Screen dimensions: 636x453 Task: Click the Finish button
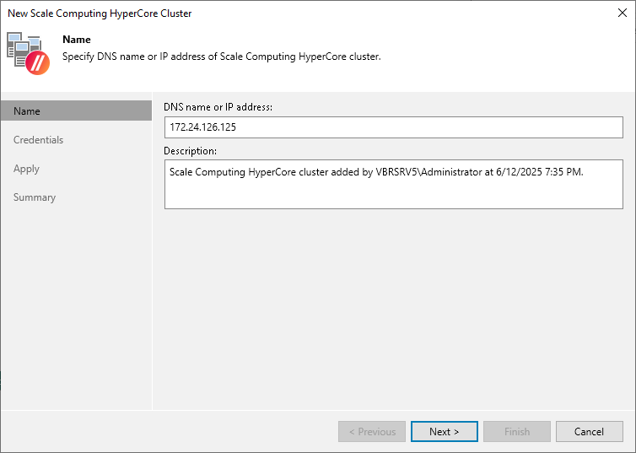pyautogui.click(x=517, y=432)
